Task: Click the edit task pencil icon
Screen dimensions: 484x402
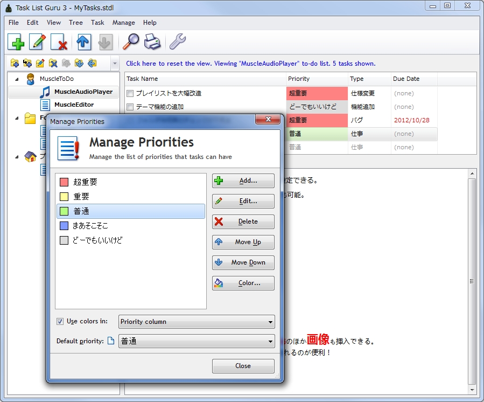Action: [37, 41]
